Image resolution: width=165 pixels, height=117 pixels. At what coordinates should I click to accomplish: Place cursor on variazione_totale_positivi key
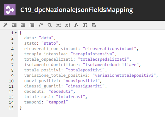(56, 75)
